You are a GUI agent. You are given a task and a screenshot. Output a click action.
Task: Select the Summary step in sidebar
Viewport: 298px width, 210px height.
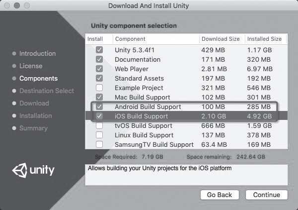(33, 128)
